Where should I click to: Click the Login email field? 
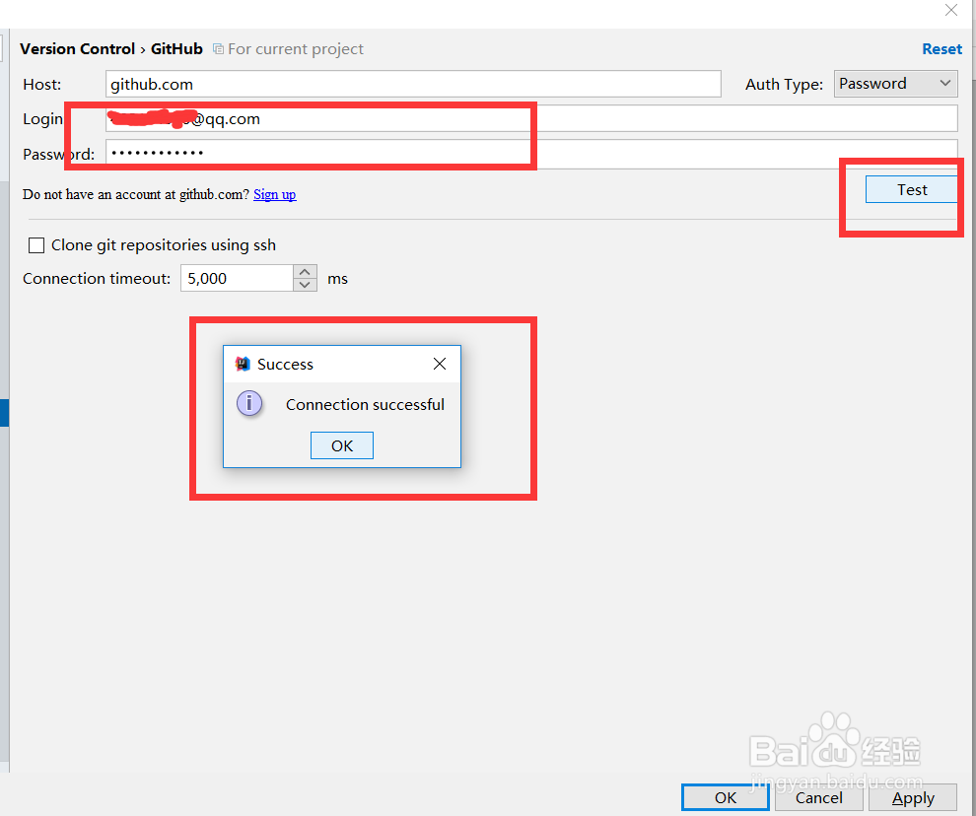[531, 118]
